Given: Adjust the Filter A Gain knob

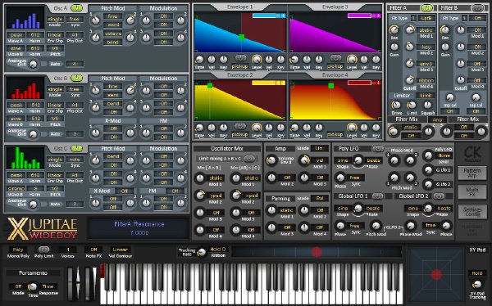Looking at the screenshot, I should [394, 47].
